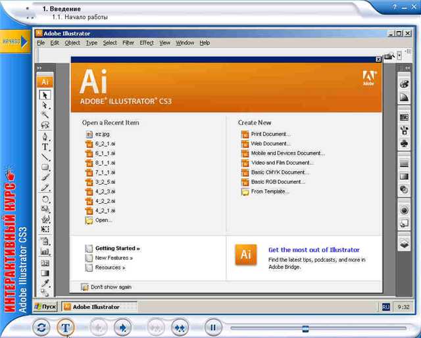This screenshot has width=421, height=338.
Task: Open the Brushes panel
Action: click(404, 130)
